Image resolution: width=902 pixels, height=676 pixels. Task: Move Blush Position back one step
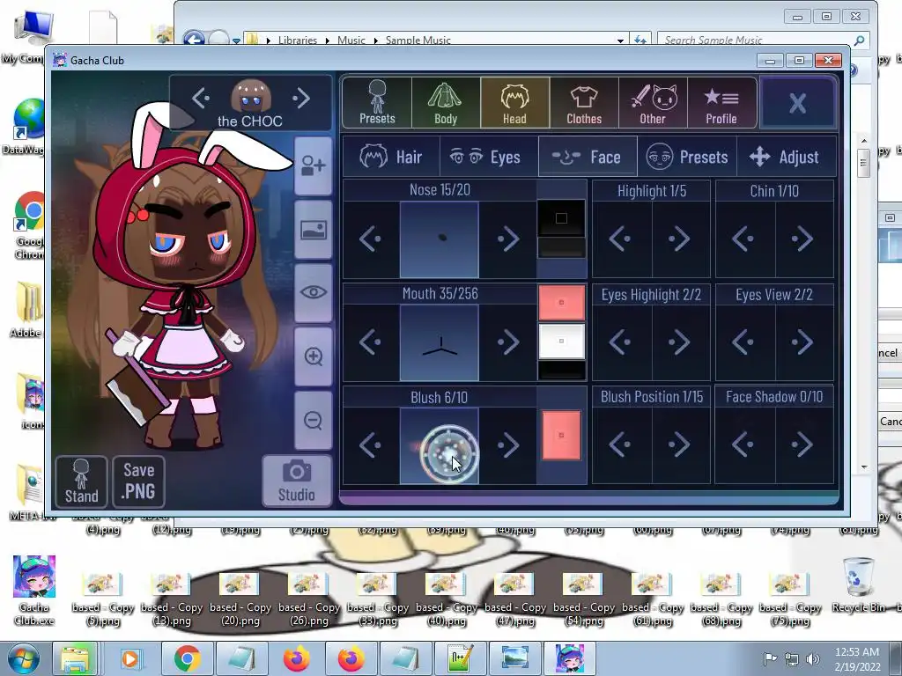(x=621, y=445)
